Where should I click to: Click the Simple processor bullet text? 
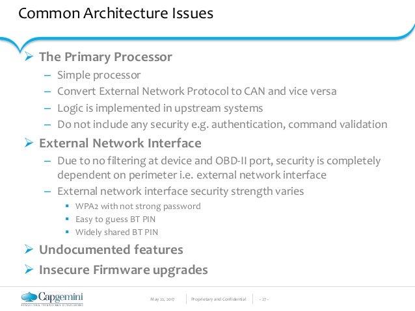[99, 75]
